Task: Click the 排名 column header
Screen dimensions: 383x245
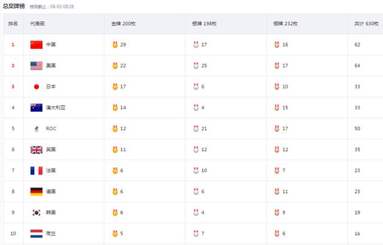Action: (x=13, y=24)
